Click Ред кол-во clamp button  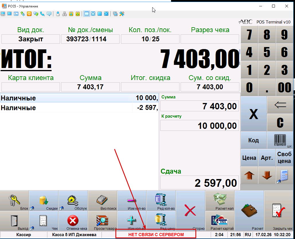[x=161, y=201]
